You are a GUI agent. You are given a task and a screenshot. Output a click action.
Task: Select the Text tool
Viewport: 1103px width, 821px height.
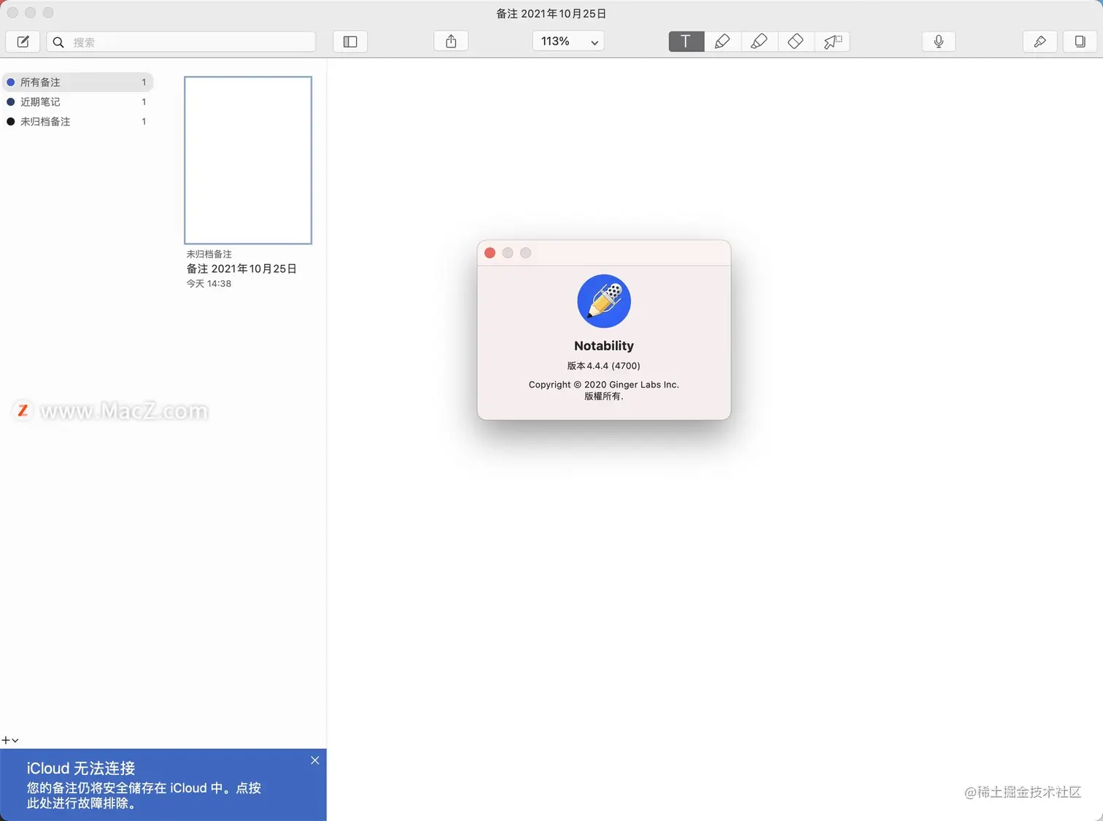(x=686, y=42)
